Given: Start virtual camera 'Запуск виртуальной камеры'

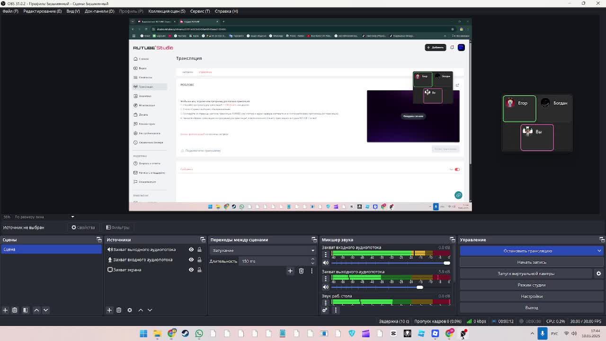Looking at the screenshot, I should coord(526,273).
